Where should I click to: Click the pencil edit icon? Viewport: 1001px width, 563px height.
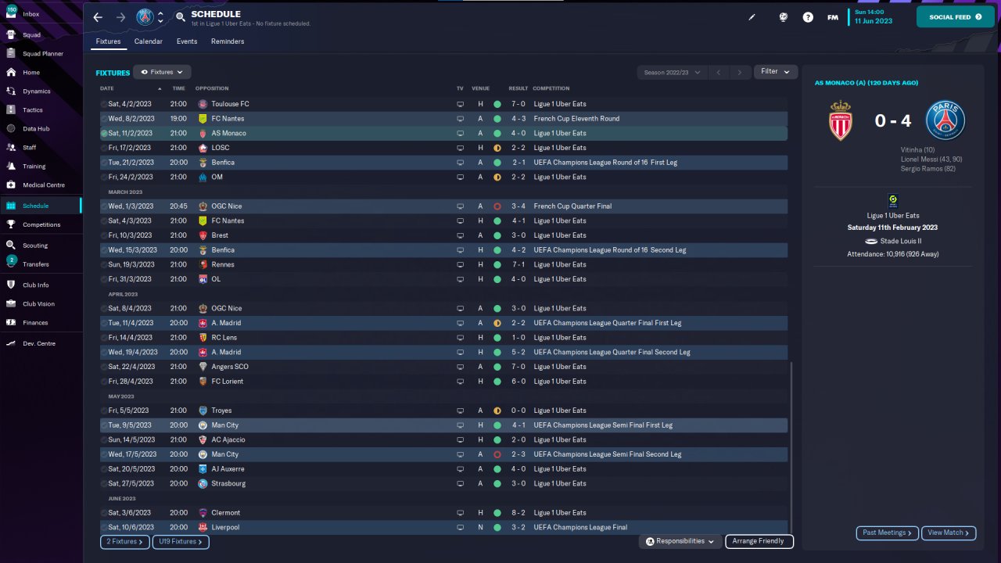pos(752,17)
